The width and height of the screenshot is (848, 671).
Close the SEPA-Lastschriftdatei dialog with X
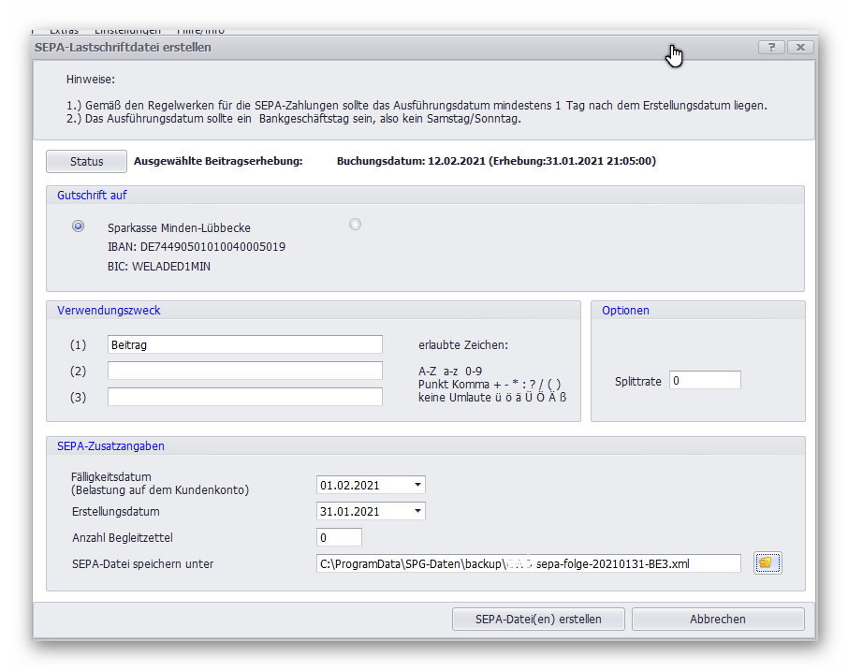(x=799, y=47)
